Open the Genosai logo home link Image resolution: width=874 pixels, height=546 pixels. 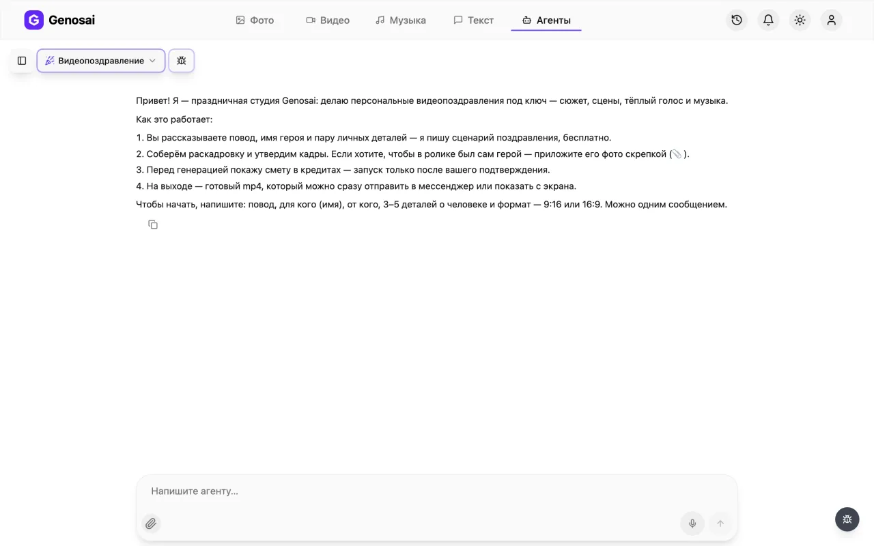(59, 20)
